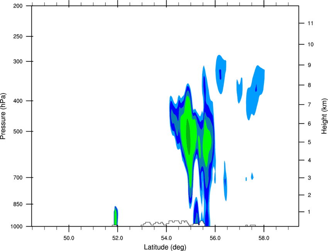Viewport: 328px width, 251px height.
Task: Click the 850 pressure tick label
Action: coord(18,204)
